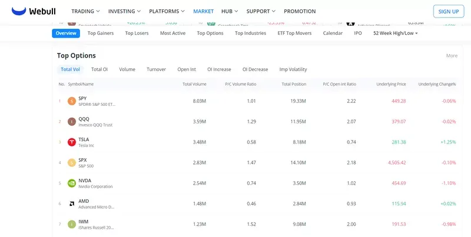Select the Total Vol filter
Image resolution: width=471 pixels, height=237 pixels.
[70, 69]
